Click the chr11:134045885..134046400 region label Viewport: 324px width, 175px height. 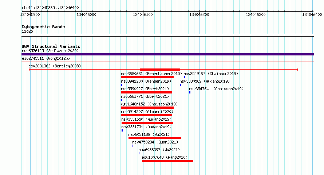click(50, 8)
